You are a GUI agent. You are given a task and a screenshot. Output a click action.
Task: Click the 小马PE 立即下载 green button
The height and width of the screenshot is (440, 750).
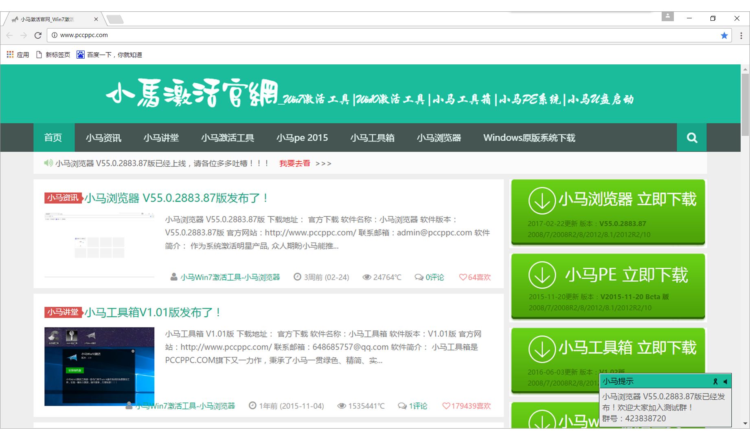[x=608, y=286]
